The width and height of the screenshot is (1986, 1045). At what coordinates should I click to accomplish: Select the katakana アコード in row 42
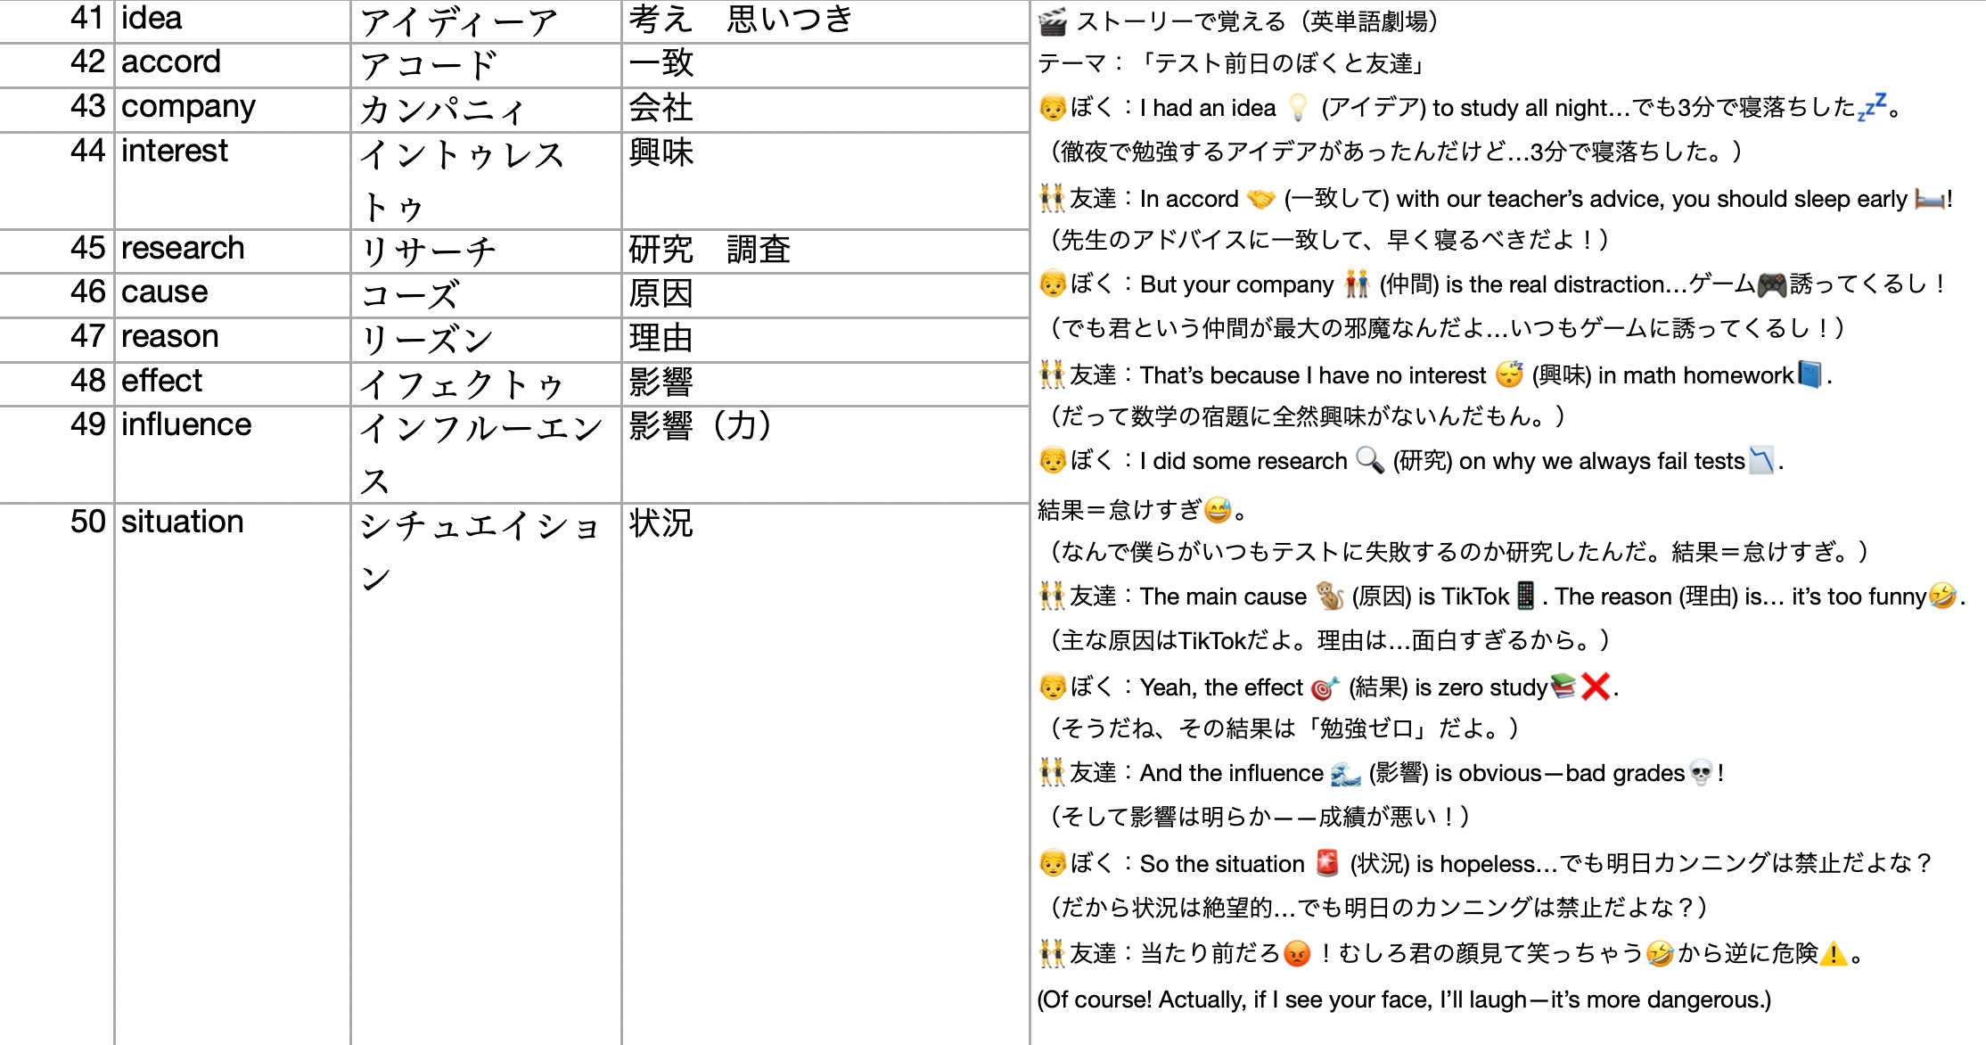pos(428,64)
